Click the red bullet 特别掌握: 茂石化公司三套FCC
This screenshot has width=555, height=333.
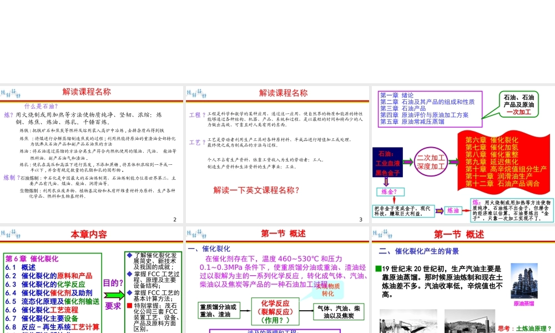tap(153, 317)
